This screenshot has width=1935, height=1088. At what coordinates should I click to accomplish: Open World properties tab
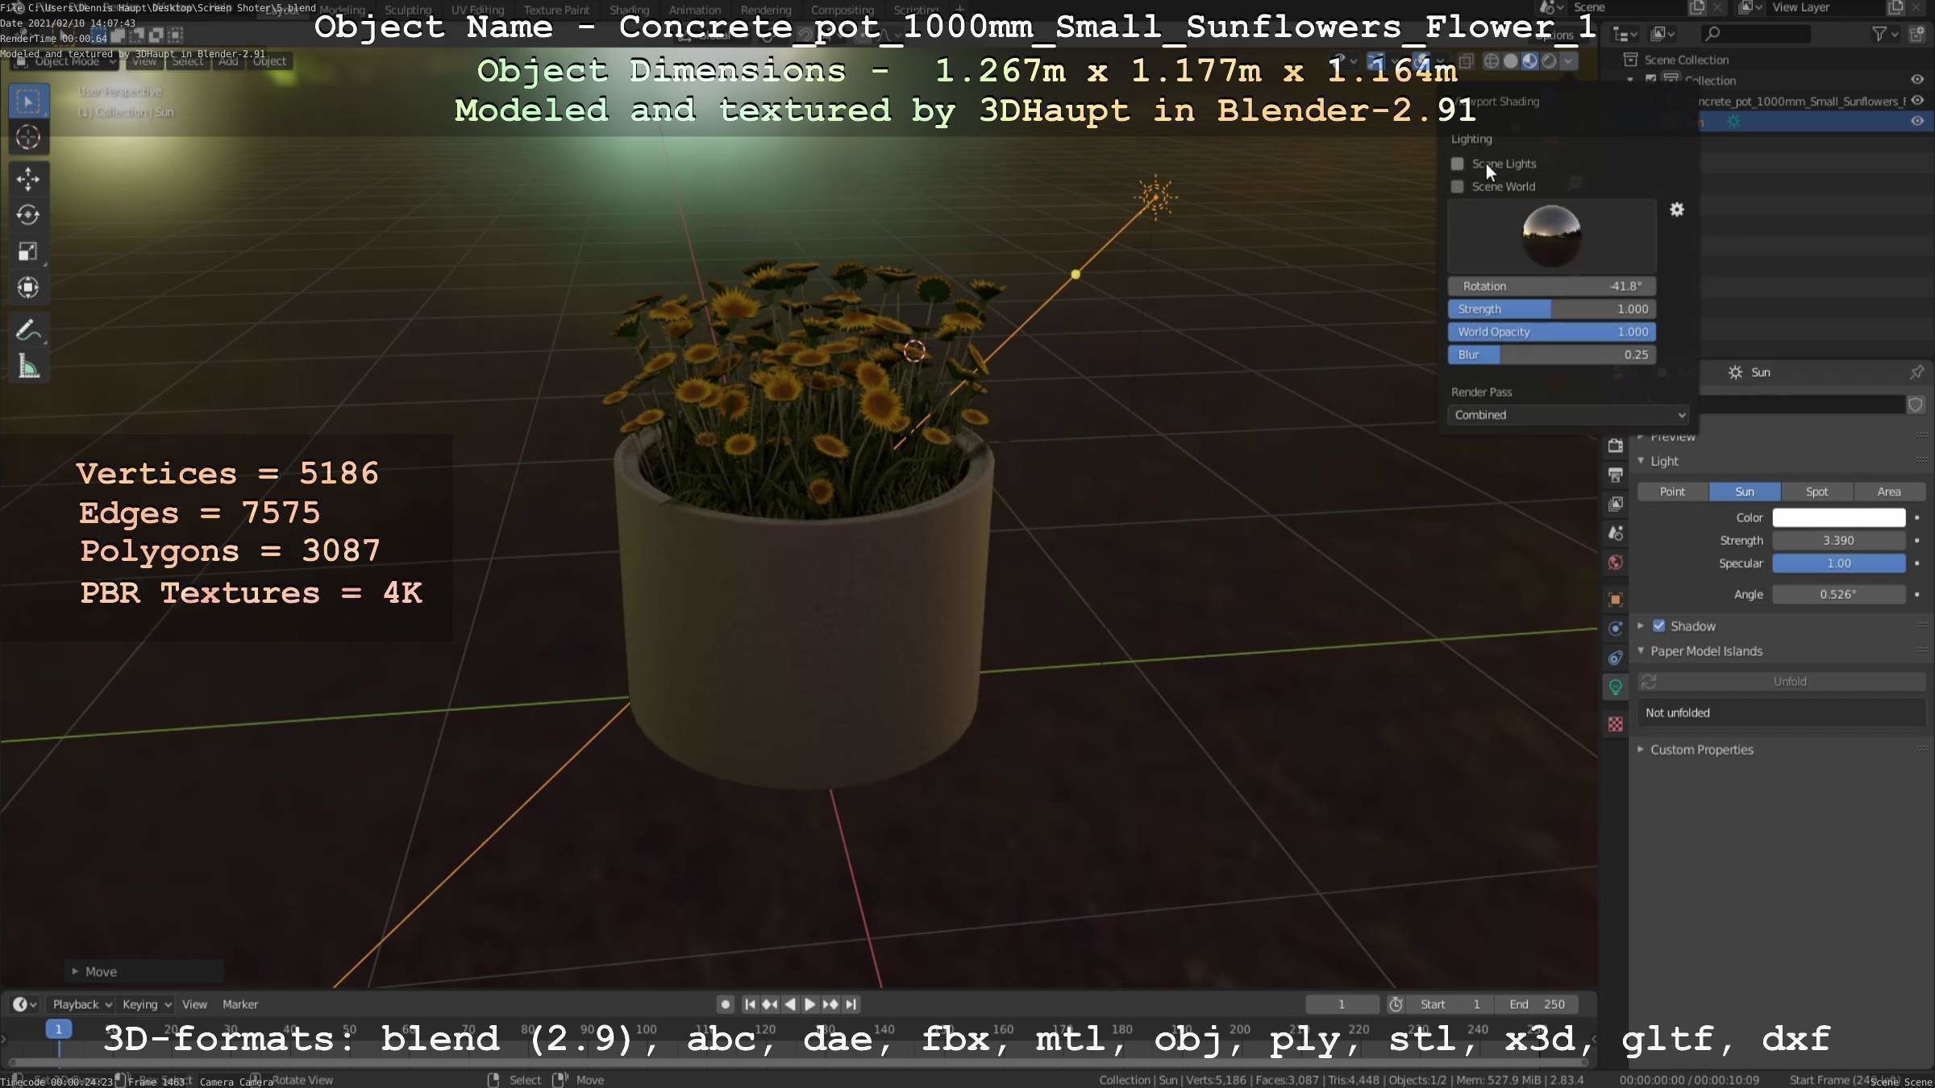point(1615,563)
